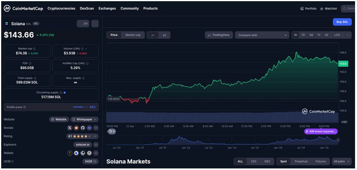Screen dimensions: 357x170
Task: Click Vol/Mkt Cap (24h) info icon
Action: (87, 64)
